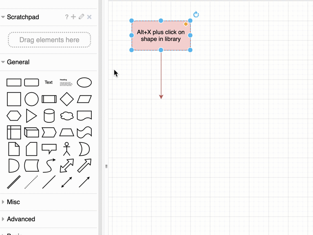This screenshot has height=235, width=313.
Task: Select the Ellipse shape
Action: (84, 82)
